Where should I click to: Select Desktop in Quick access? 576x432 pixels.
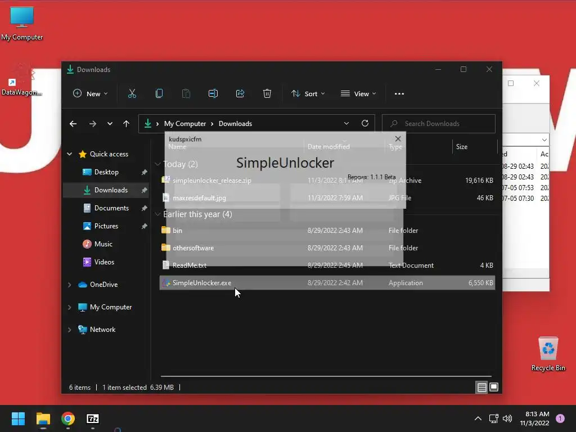[x=106, y=172]
